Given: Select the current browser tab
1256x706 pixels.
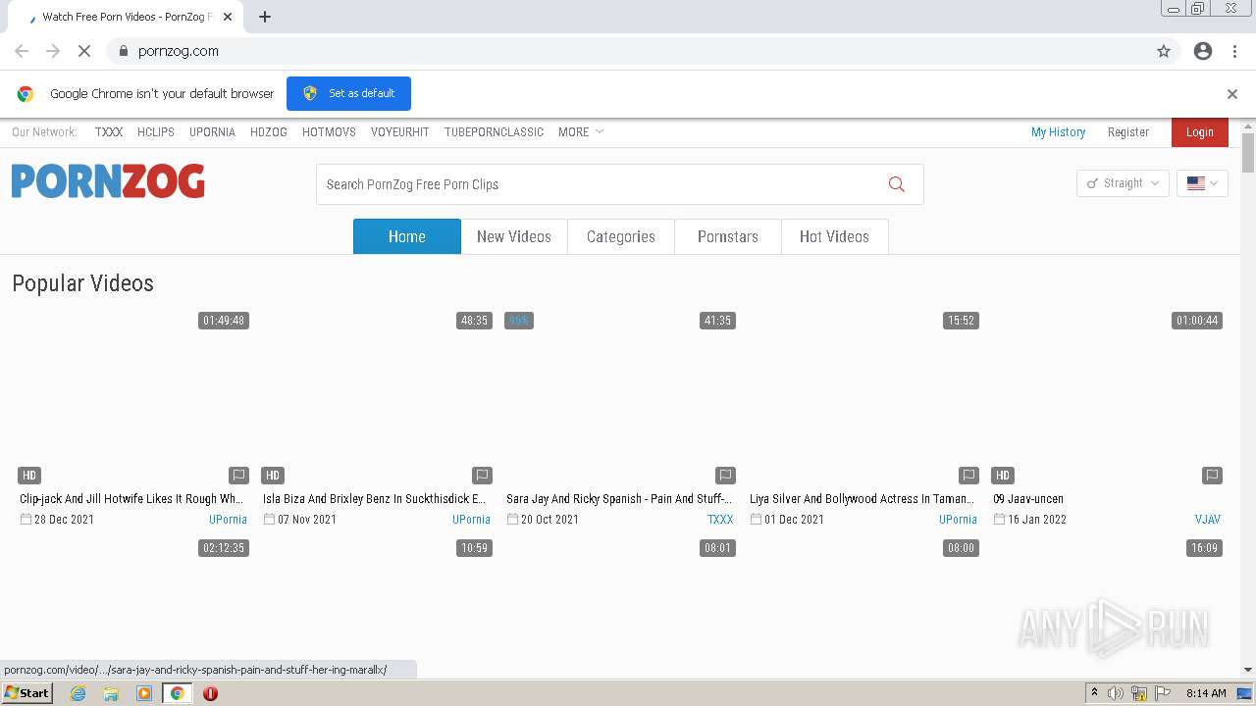Looking at the screenshot, I should pos(123,17).
